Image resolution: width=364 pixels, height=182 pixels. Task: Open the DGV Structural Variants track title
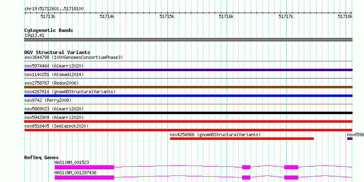tap(57, 52)
